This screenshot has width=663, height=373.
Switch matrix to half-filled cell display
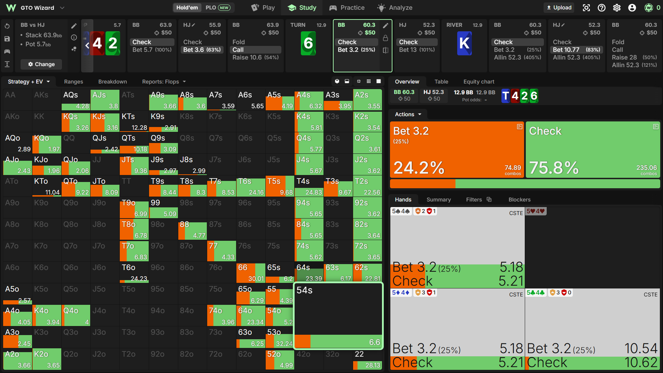pos(347,81)
